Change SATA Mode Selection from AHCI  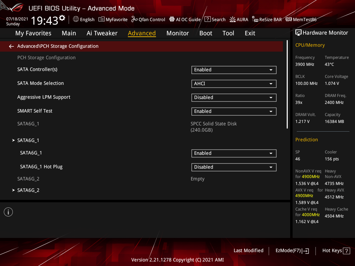pyautogui.click(x=234, y=83)
